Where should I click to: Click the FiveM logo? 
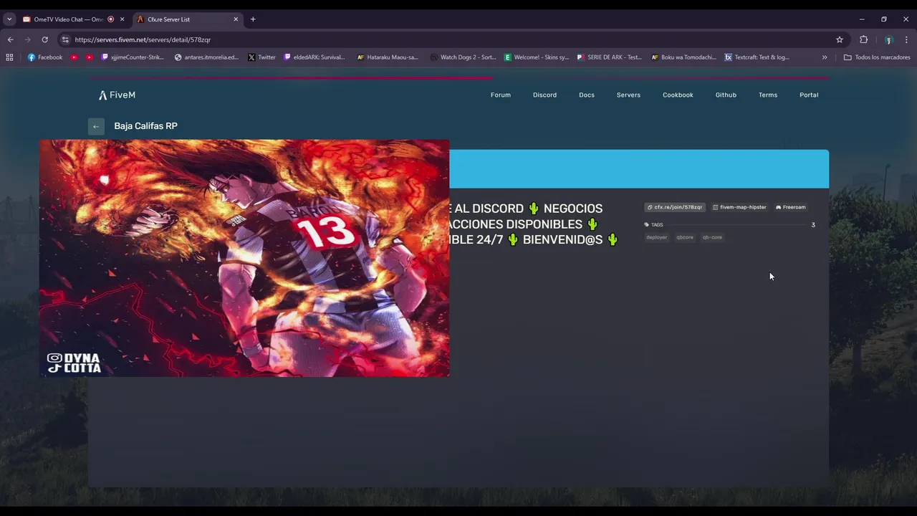(x=117, y=95)
